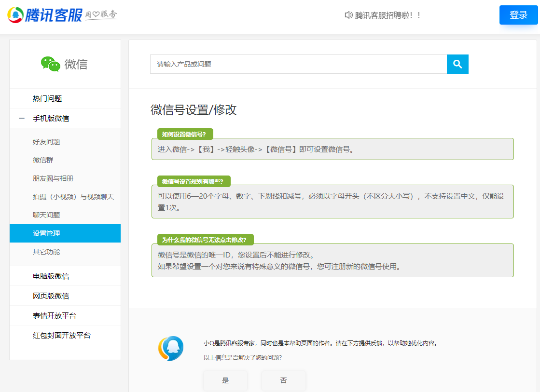The width and height of the screenshot is (540, 392).
Task: Click the 用心服务 slogan beside logo
Action: point(101,15)
